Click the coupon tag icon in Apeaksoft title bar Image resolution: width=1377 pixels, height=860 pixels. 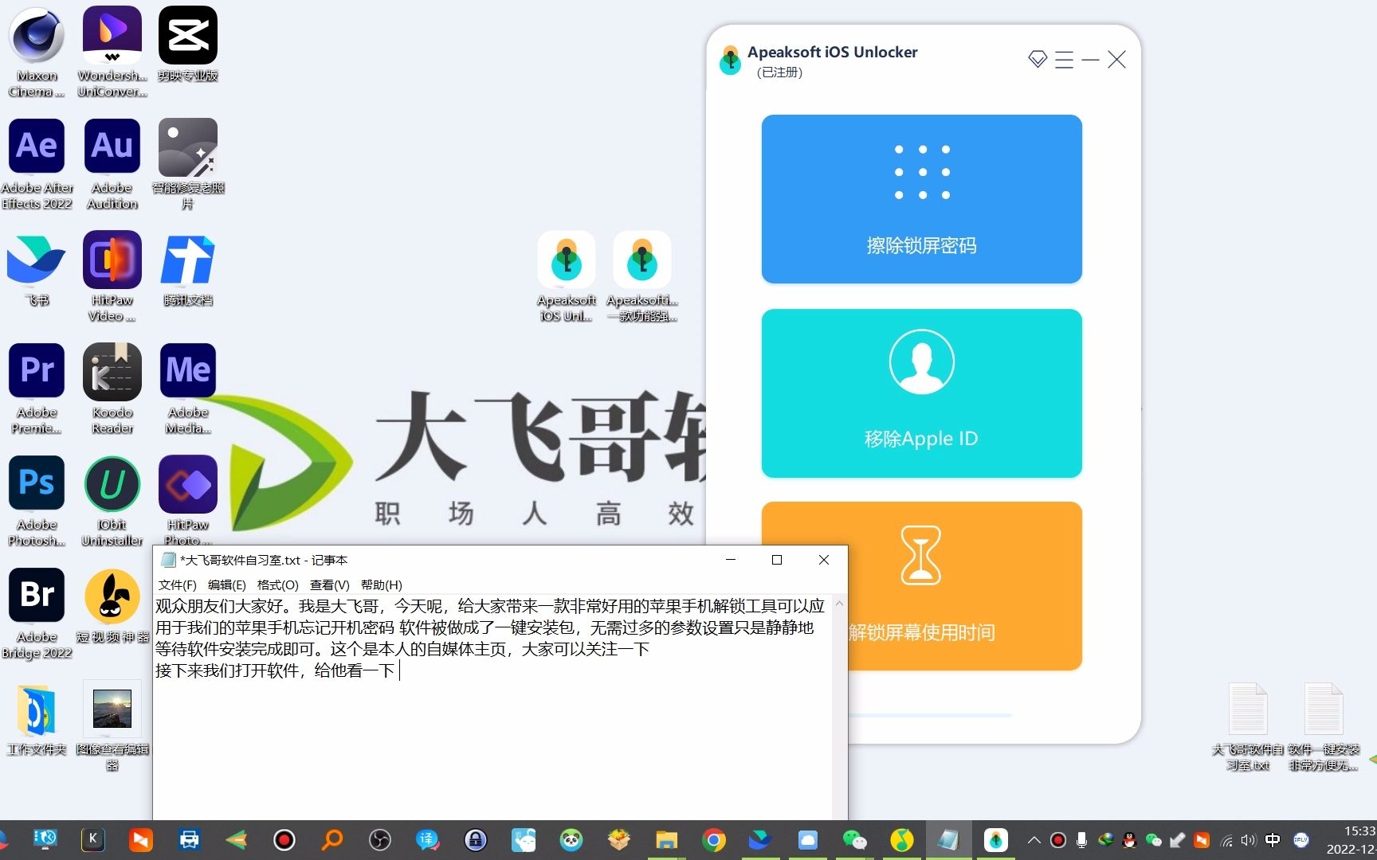pyautogui.click(x=1036, y=59)
